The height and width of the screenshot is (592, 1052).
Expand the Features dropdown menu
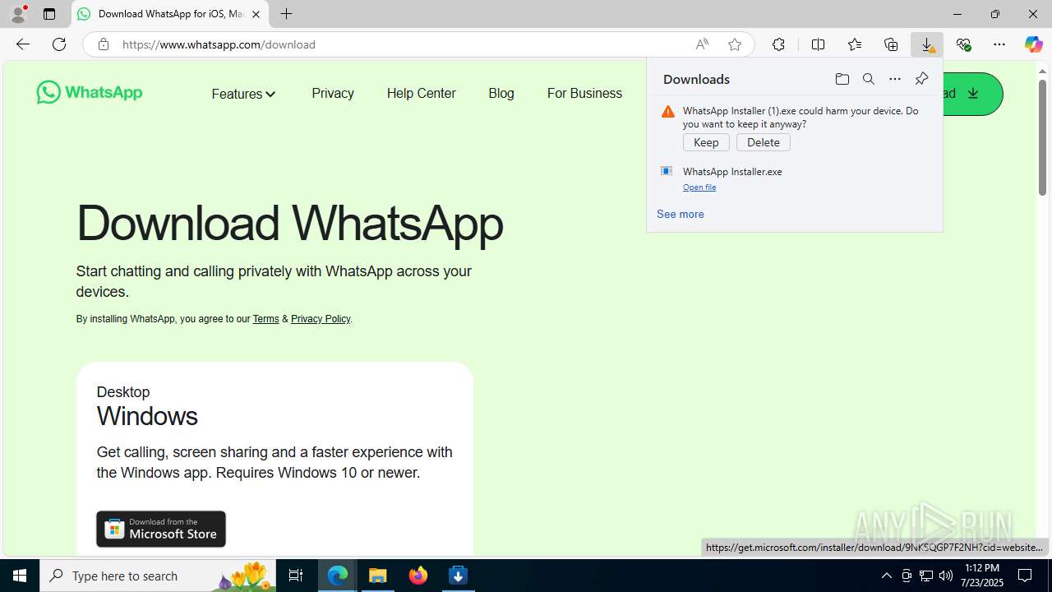click(x=244, y=94)
